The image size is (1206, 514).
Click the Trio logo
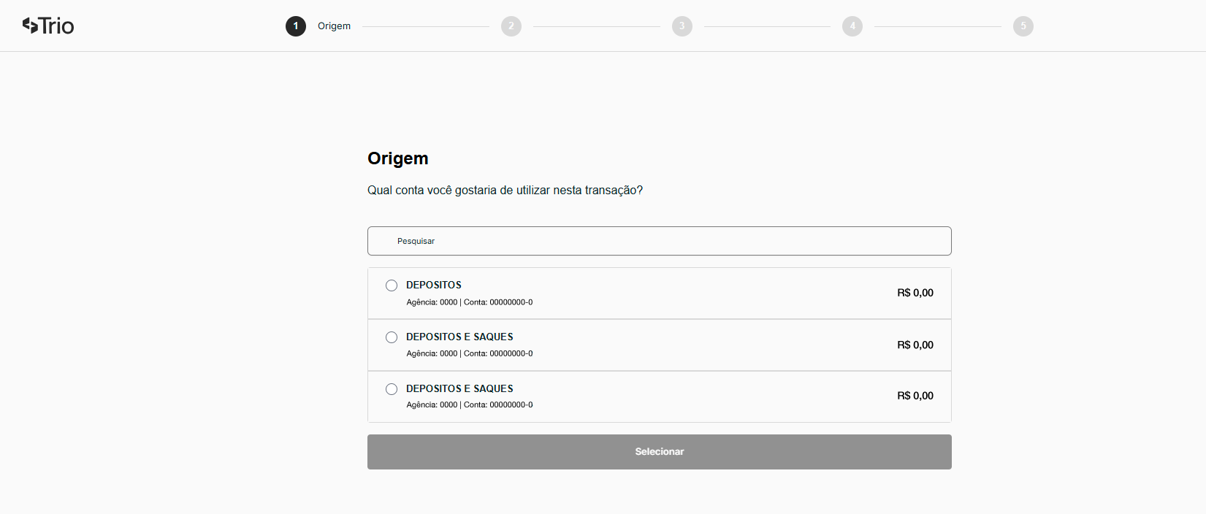[x=48, y=26]
